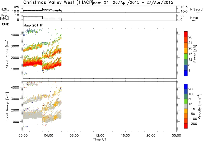Viewport: 204px width, 141px height.
Task: Click the 'N.Sky' legend label
Action: coord(5,9)
